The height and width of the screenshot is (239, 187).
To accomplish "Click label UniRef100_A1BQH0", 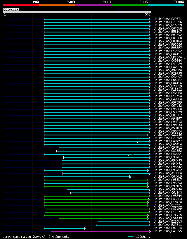I will (x=168, y=173).
